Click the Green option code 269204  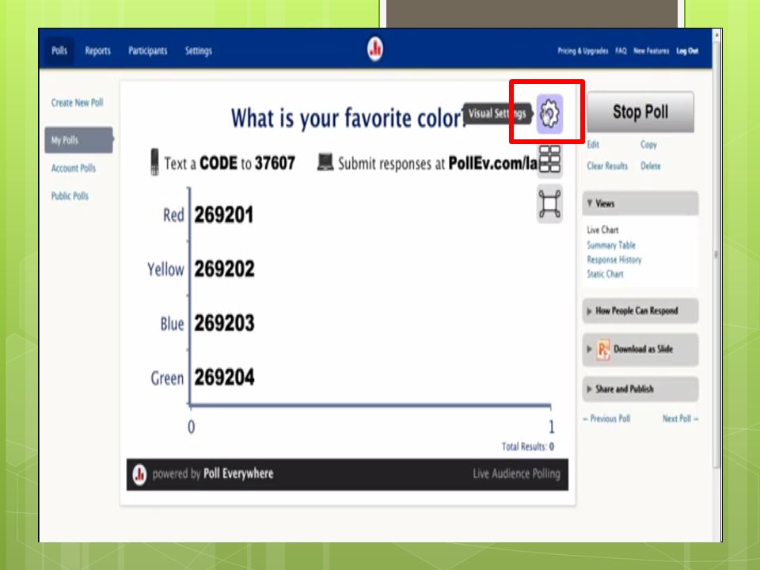[x=224, y=377]
